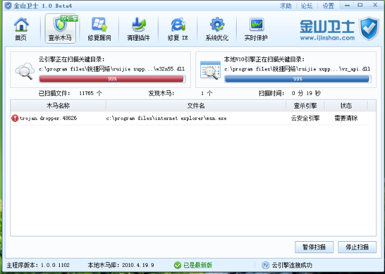Click the w32n55.dll scanning path text
Screen dimensions: 385x274
pos(112,69)
